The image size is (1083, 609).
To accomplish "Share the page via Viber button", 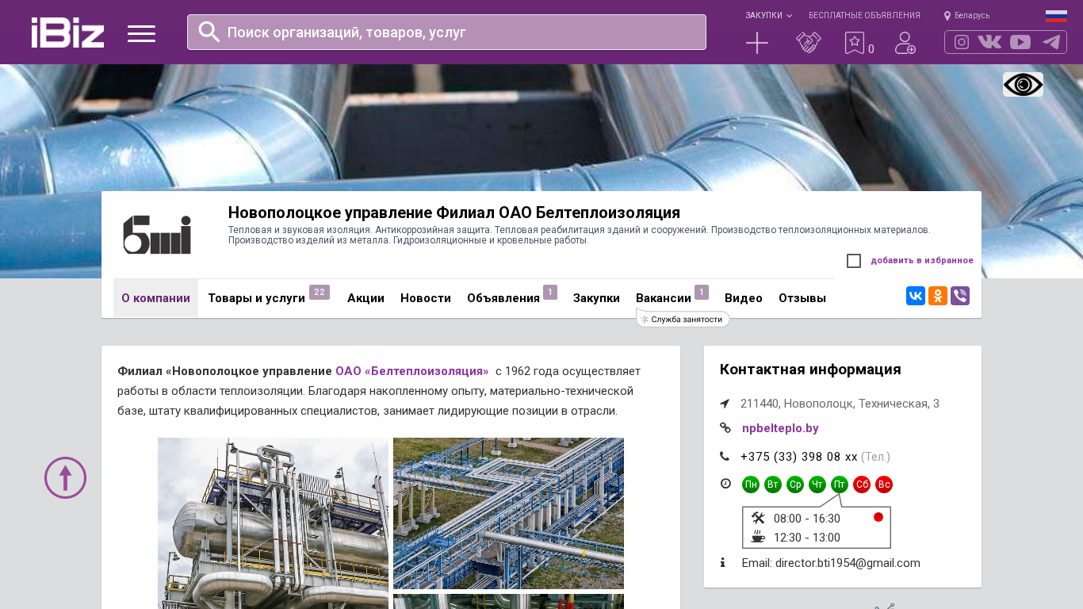I will pos(960,296).
